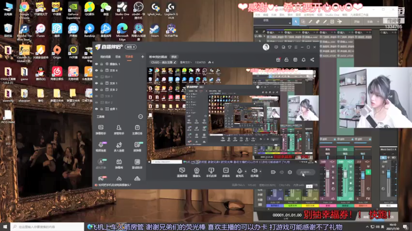Image resolution: width=412 pixels, height=231 pixels.
Task: Add a 多媒体 media source
Action: (226, 172)
